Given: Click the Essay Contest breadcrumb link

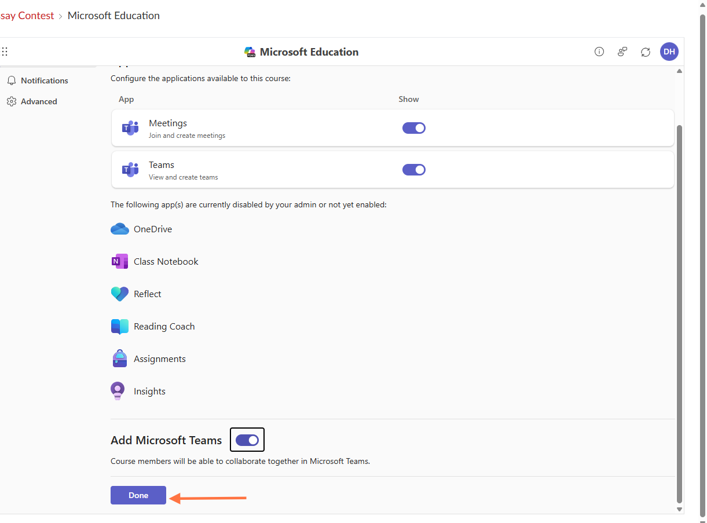Looking at the screenshot, I should point(27,16).
